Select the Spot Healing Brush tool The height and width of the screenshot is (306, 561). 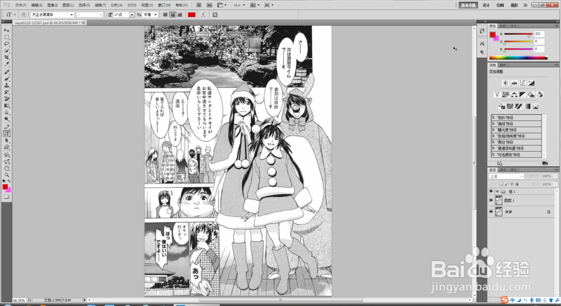click(x=6, y=72)
